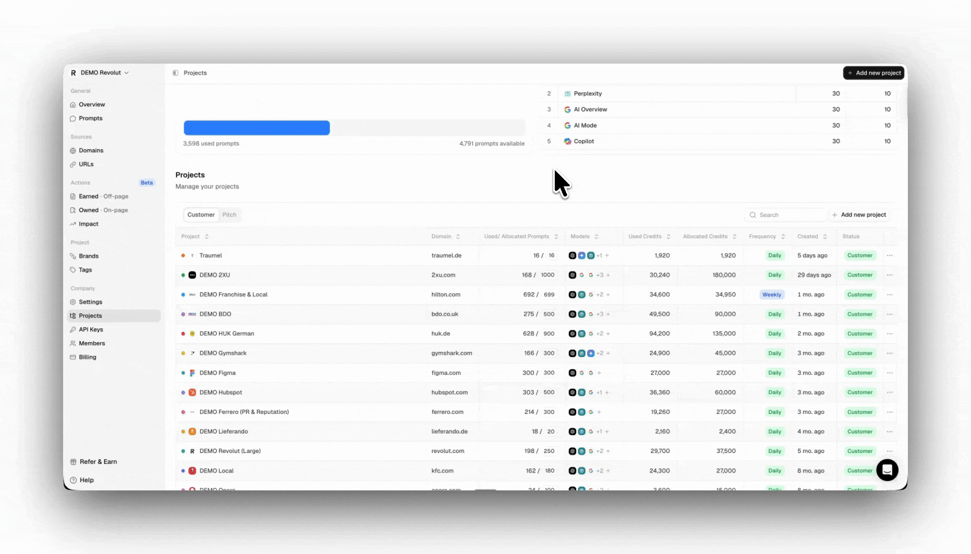Click the page vertical scrollbar
Viewport: 971px width, 554px height.
pos(905,103)
